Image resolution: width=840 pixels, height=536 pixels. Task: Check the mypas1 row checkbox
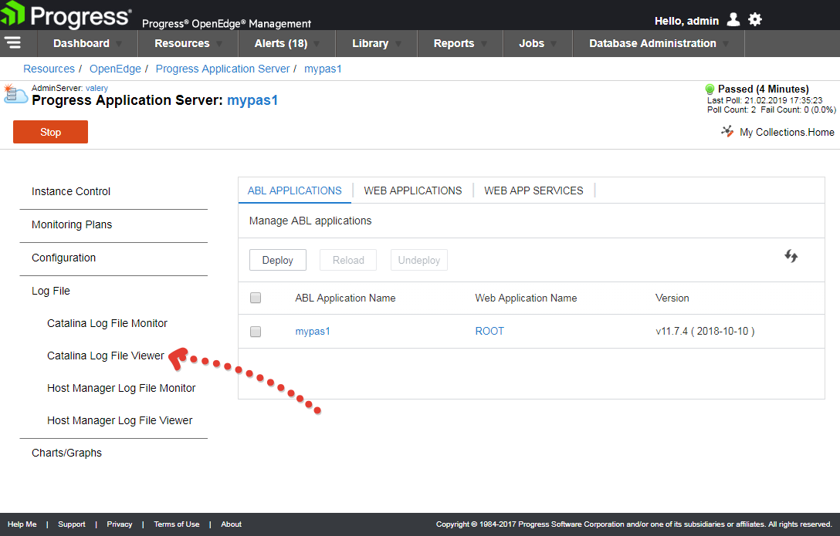(x=256, y=332)
